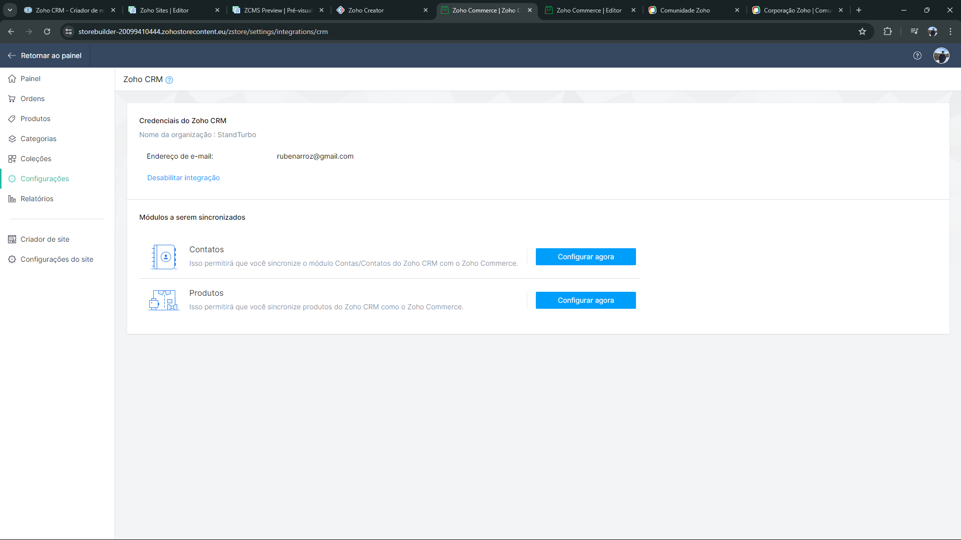Click the browser back button

(x=11, y=32)
